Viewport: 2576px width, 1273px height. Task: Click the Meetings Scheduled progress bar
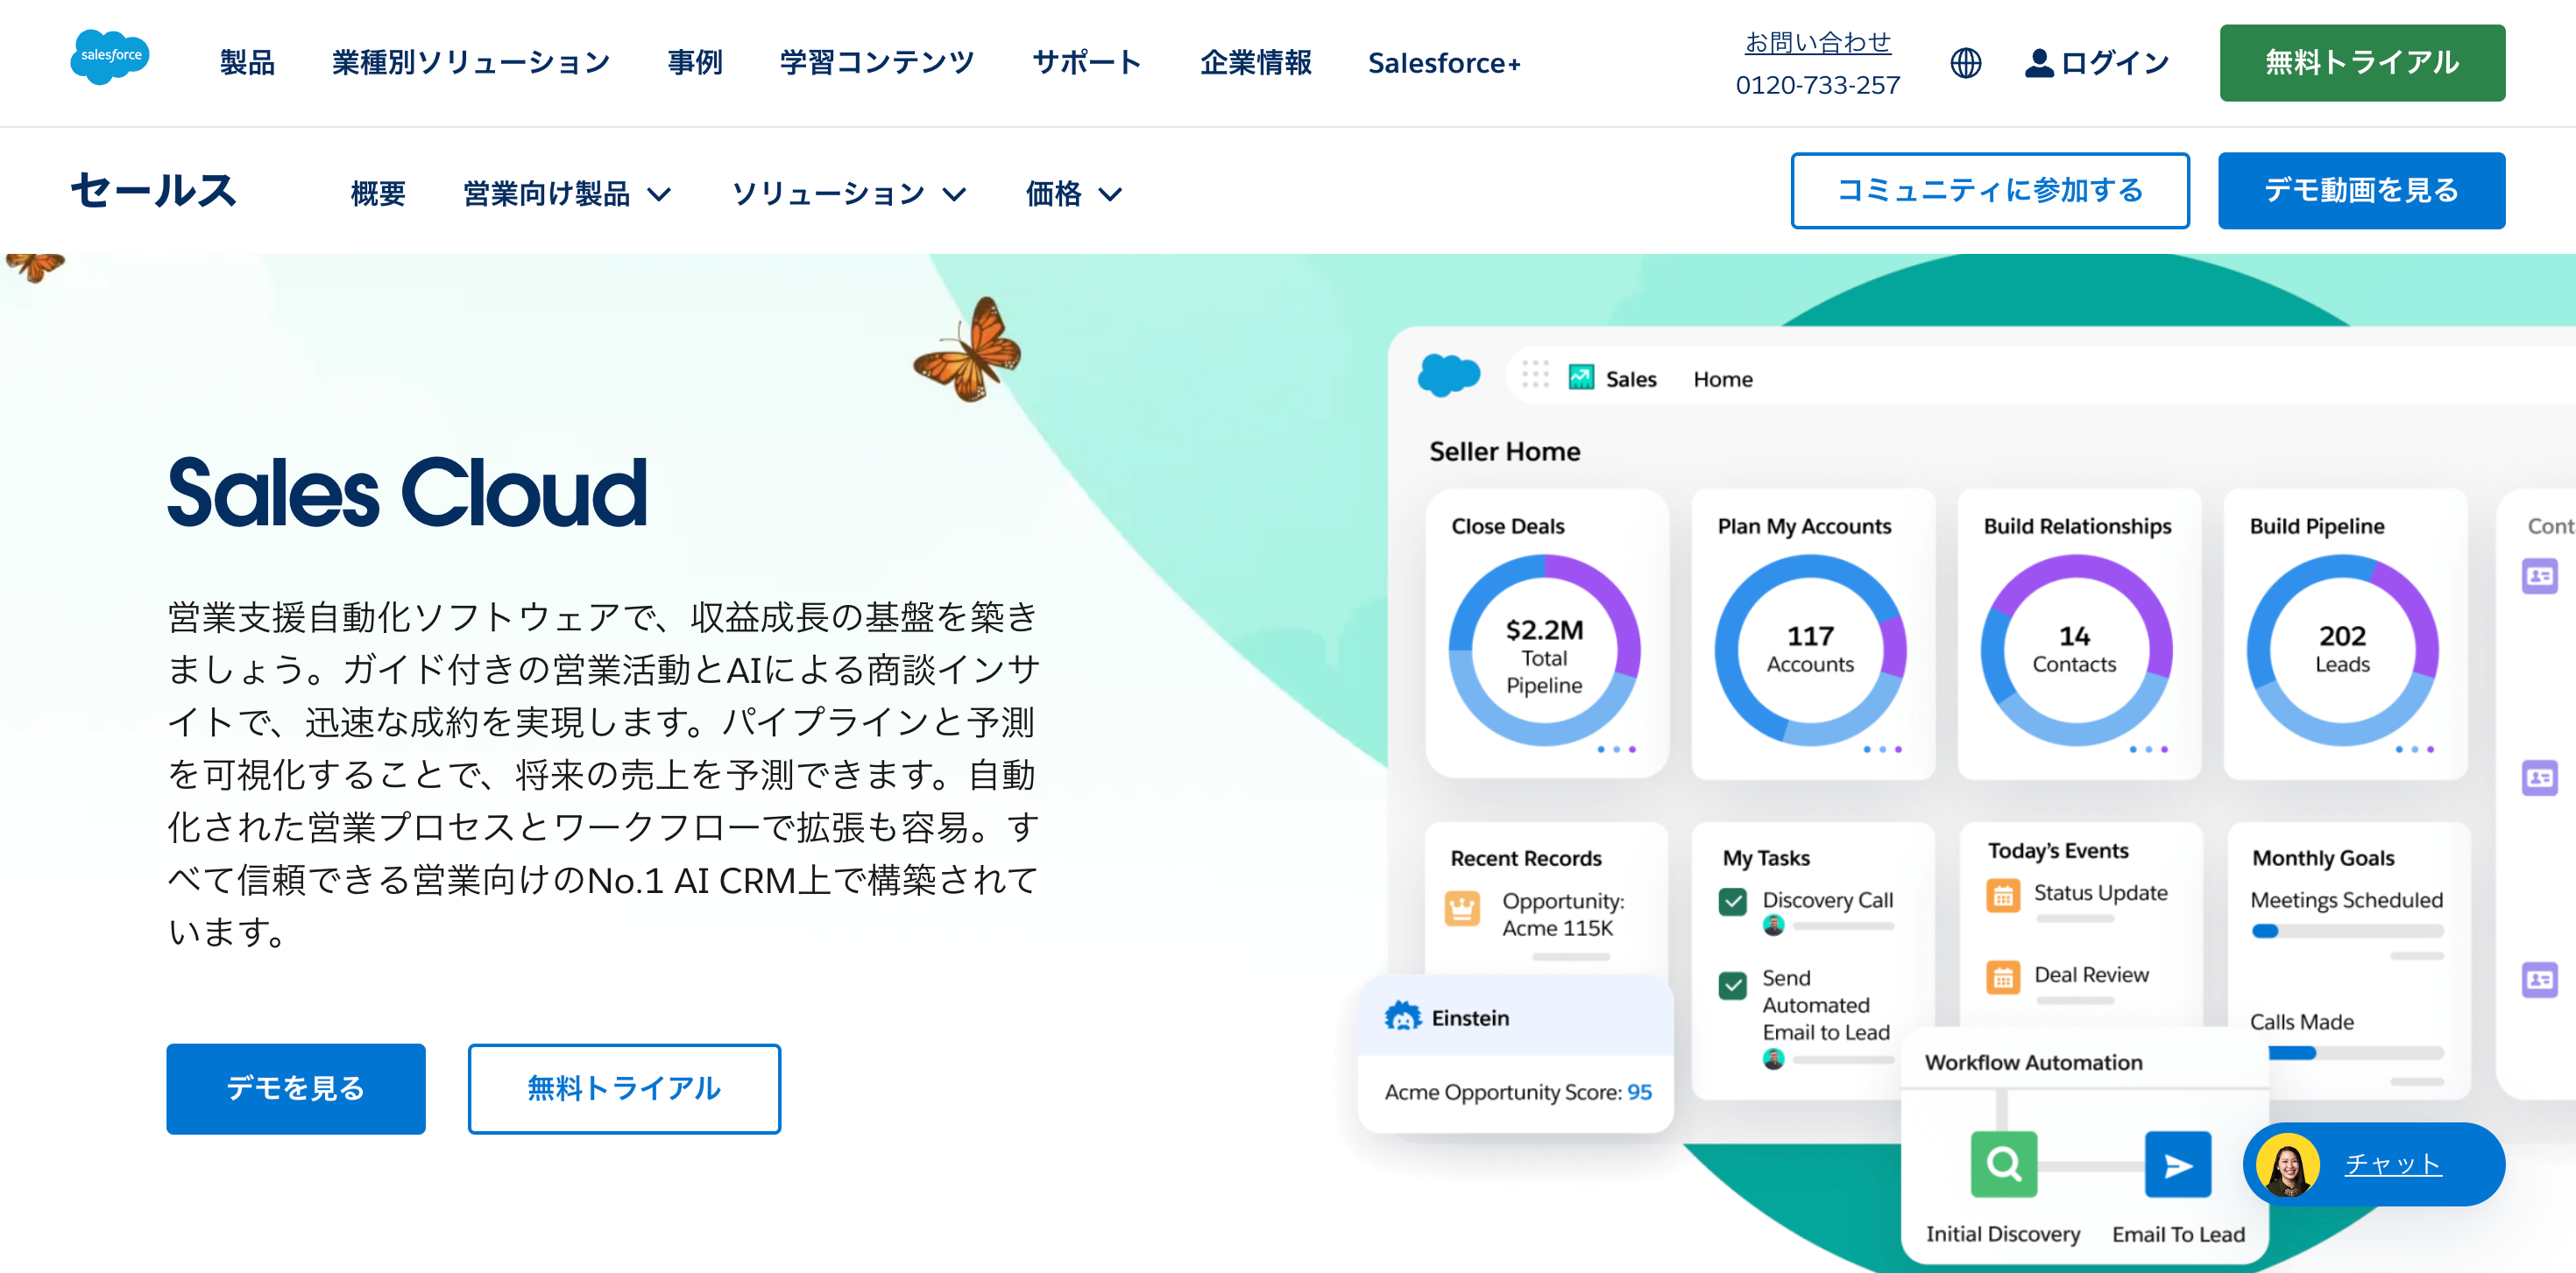(2346, 932)
